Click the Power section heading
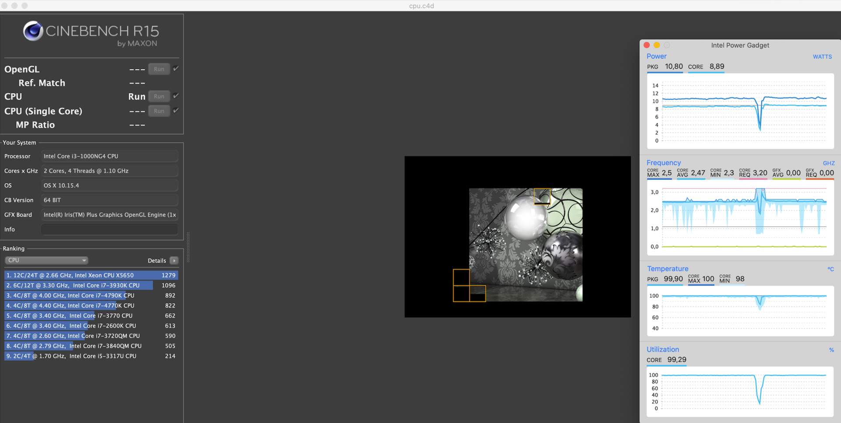The width and height of the screenshot is (841, 423). point(657,56)
